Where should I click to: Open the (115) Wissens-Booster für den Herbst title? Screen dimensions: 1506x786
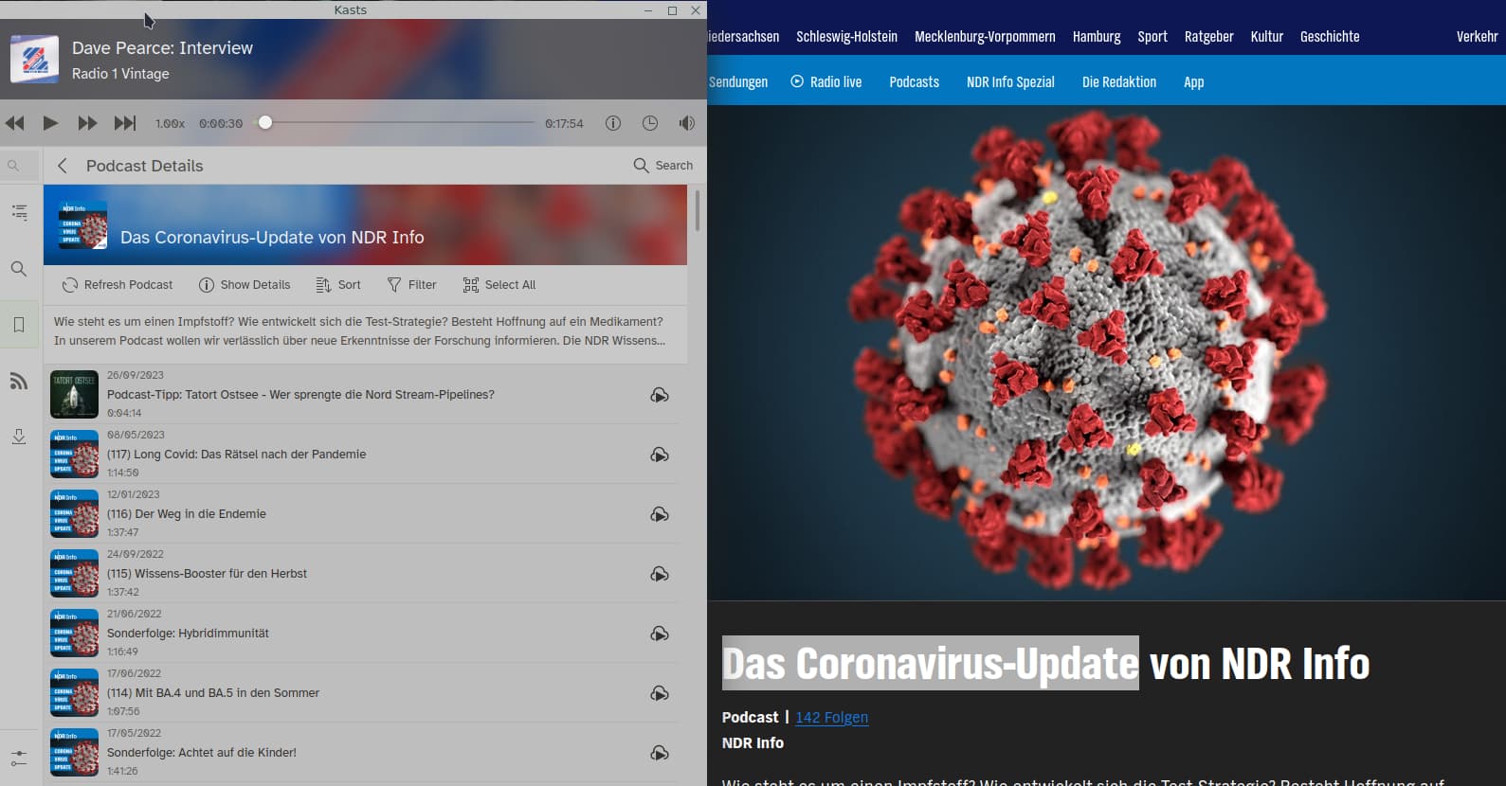(207, 574)
